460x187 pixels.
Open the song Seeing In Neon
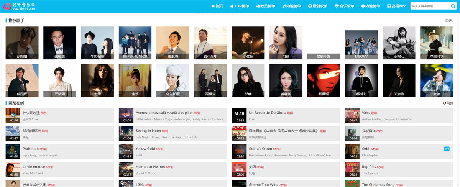click(148, 131)
